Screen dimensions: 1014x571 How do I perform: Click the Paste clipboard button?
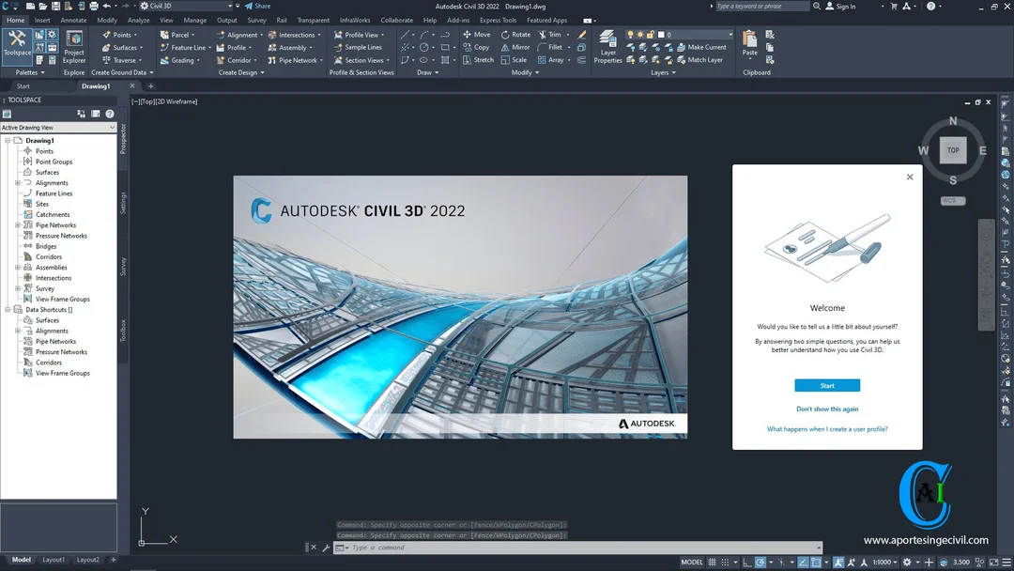749,43
